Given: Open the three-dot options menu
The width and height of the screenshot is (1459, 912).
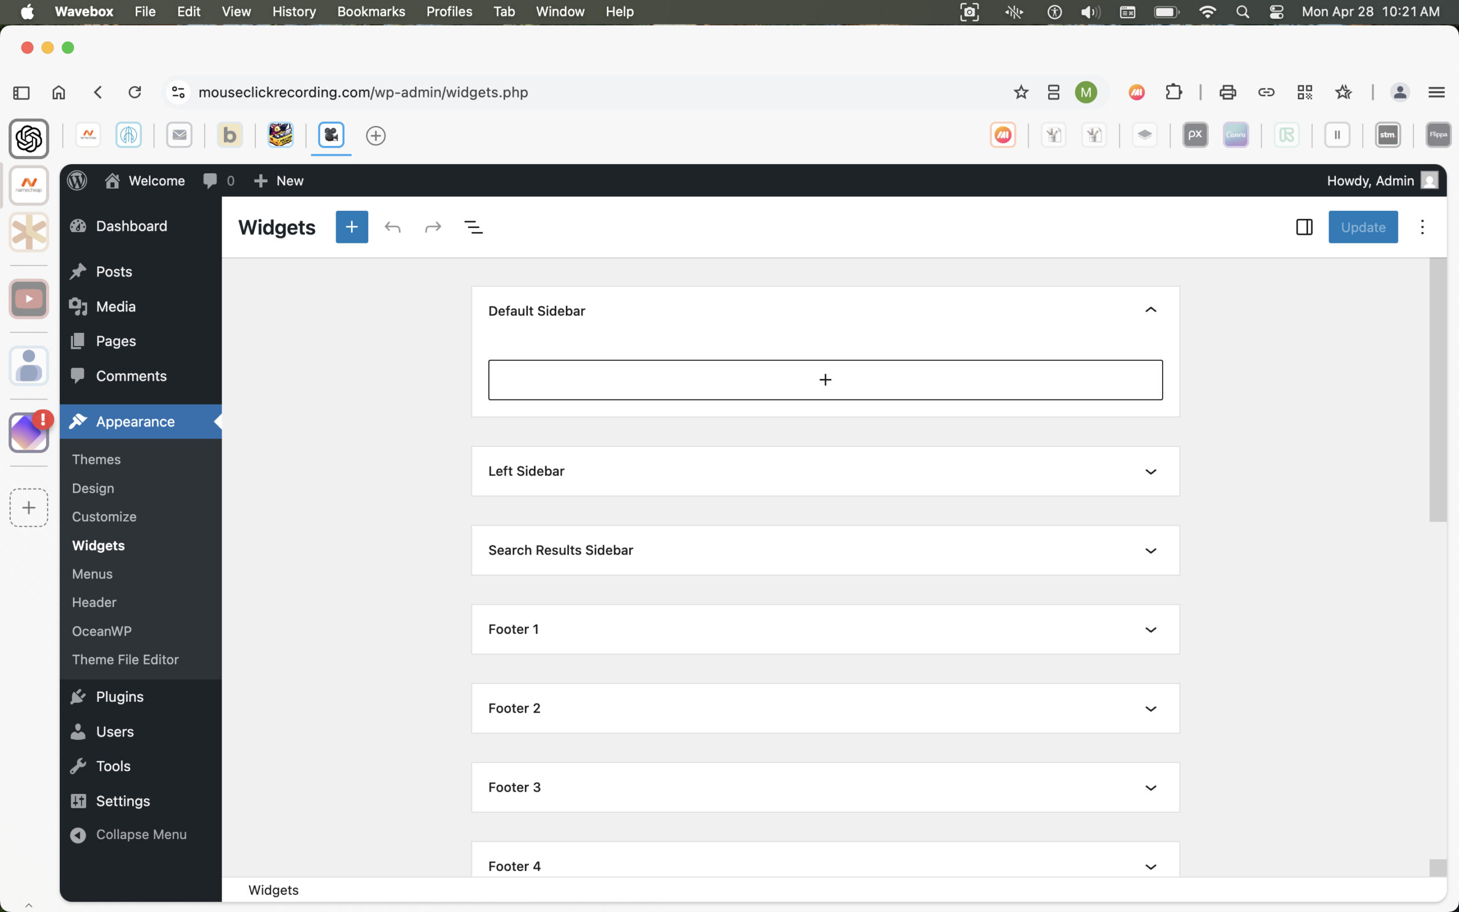Looking at the screenshot, I should point(1422,227).
